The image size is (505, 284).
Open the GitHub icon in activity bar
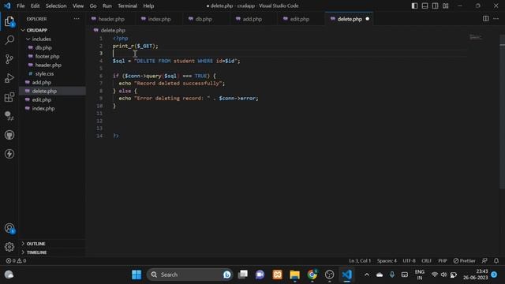pyautogui.click(x=9, y=135)
